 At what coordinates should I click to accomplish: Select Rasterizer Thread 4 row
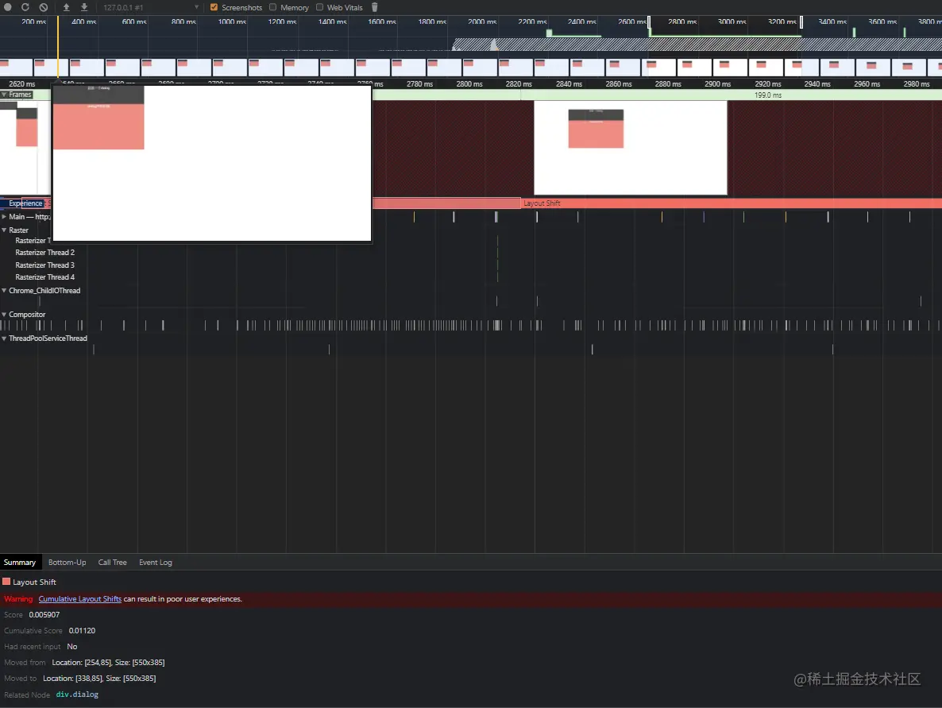45,277
